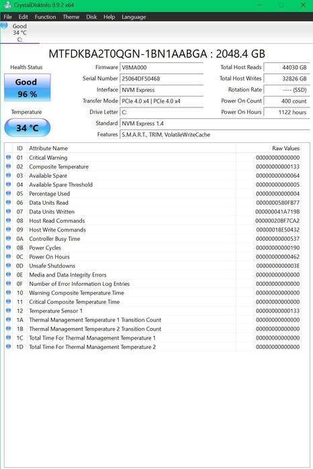Screen dimensions: 313x469
Task: Click the 34 °C temperature button
Action: pyautogui.click(x=28, y=127)
